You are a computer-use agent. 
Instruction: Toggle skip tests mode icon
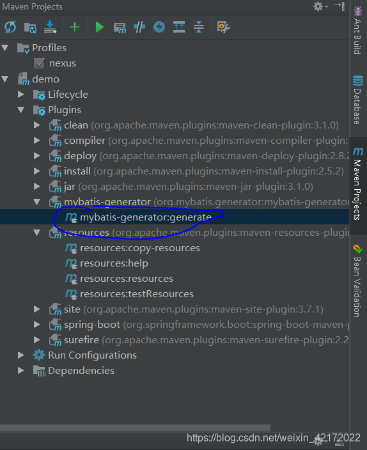click(x=159, y=27)
